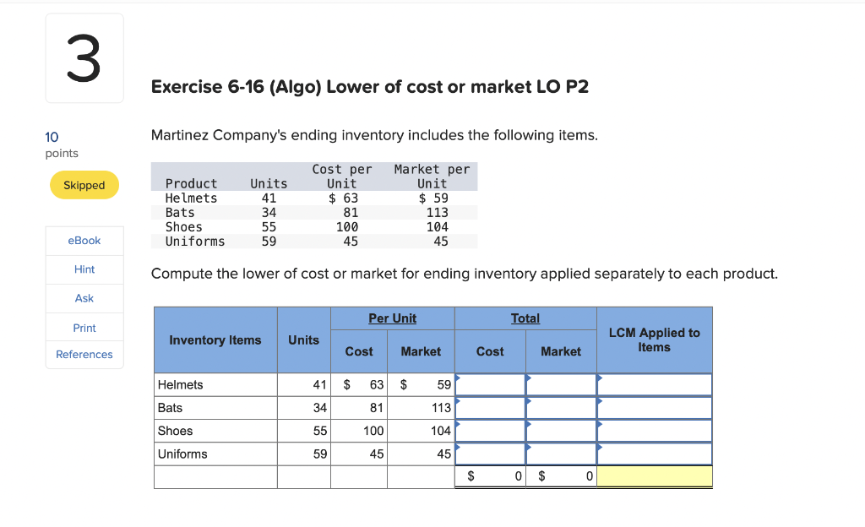865x527 pixels.
Task: Click the Helmets Total Cost input cell
Action: [x=490, y=385]
